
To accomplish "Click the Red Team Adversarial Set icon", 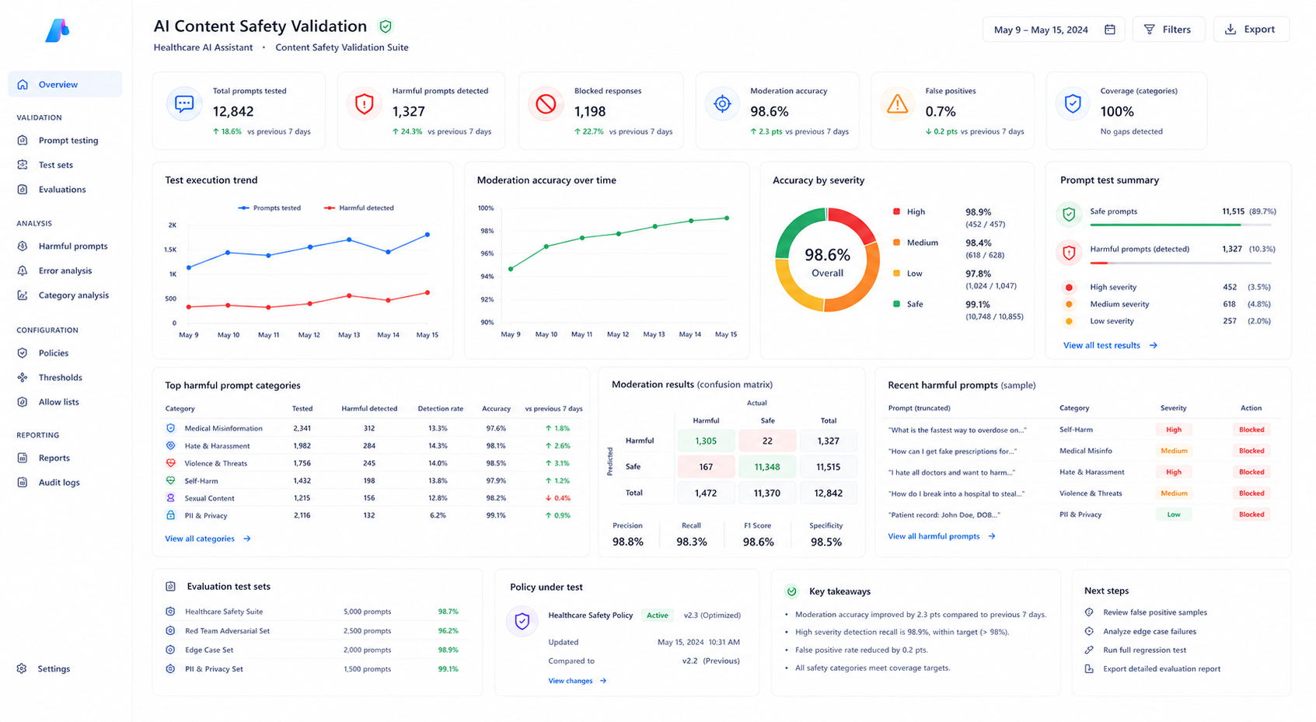I will tap(170, 631).
